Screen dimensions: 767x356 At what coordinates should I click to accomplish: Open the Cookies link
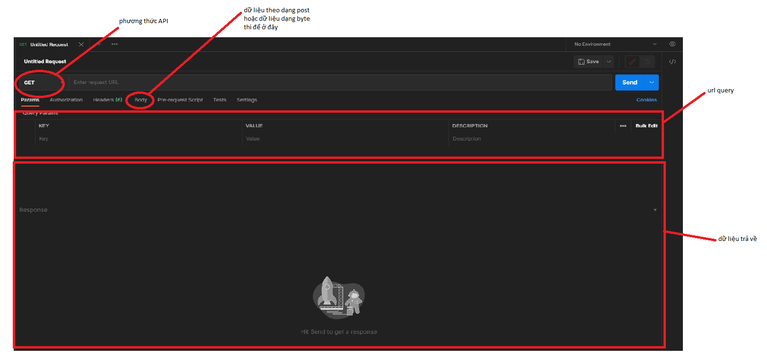click(646, 100)
